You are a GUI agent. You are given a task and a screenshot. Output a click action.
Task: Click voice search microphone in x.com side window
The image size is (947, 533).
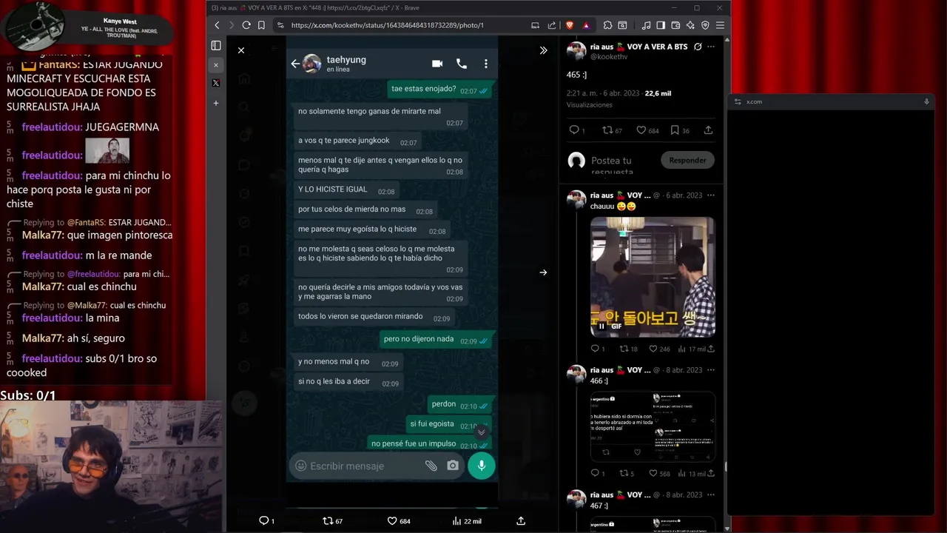926,101
